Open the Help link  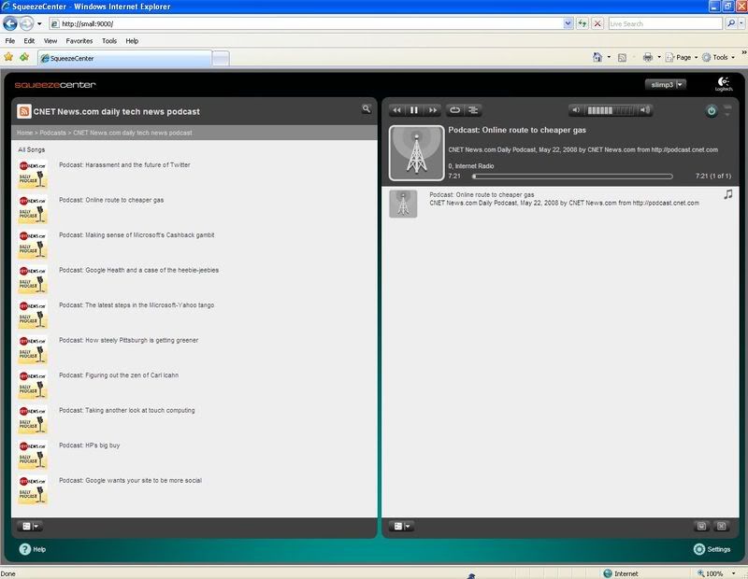pyautogui.click(x=32, y=549)
